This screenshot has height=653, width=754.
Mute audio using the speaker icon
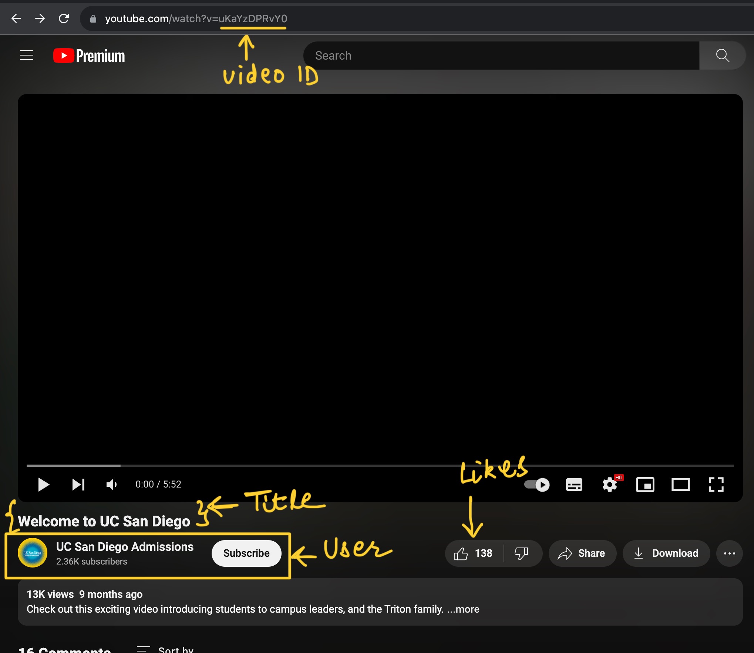[112, 484]
